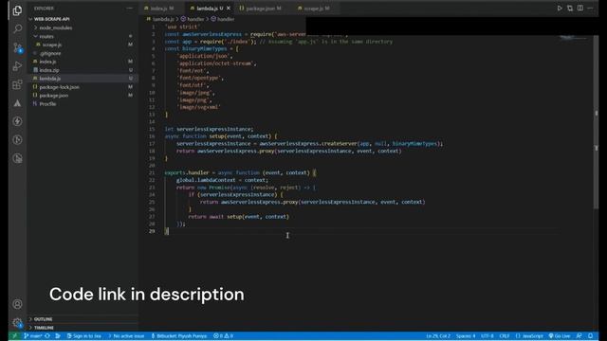Screen dimensions: 607x341
Task: Change the CRLF line ending
Action: tap(504, 336)
